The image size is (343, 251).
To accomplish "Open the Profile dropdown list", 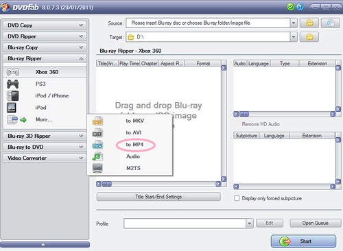I will click(x=250, y=224).
